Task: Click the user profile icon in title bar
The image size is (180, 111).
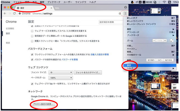Action: (126, 7)
